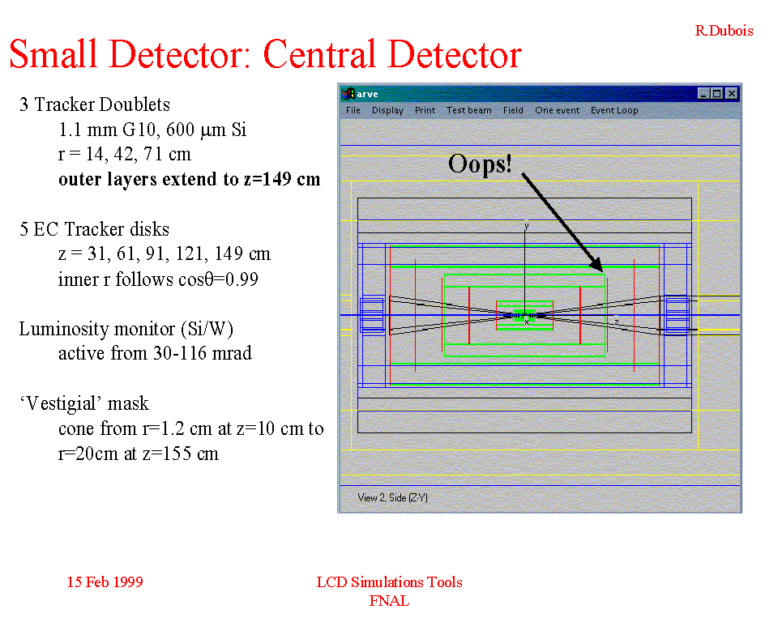Open the File menu in arve
This screenshot has height=622, width=778.
(353, 110)
